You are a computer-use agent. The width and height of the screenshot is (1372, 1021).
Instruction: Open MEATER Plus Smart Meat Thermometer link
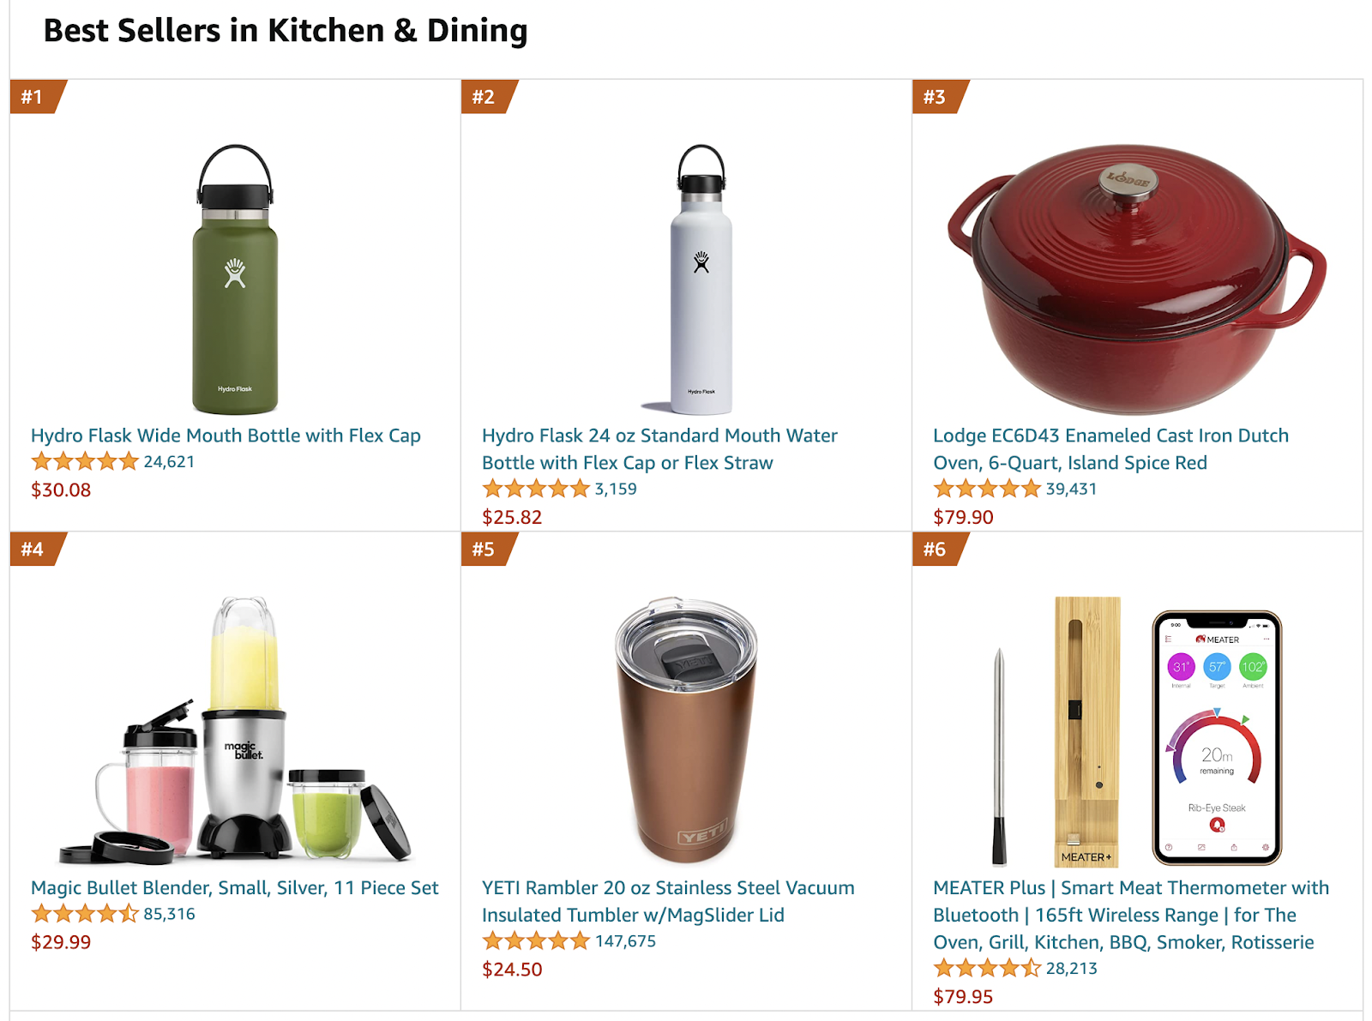[x=1131, y=915]
